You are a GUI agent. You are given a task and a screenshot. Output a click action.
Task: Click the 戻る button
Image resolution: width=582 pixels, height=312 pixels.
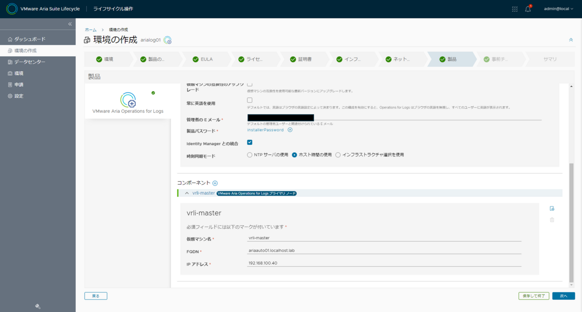pos(96,296)
